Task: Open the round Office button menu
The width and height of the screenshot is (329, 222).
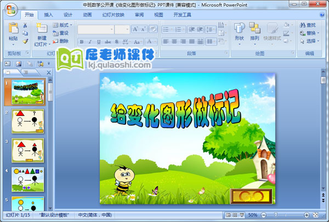Action: pos(11,10)
